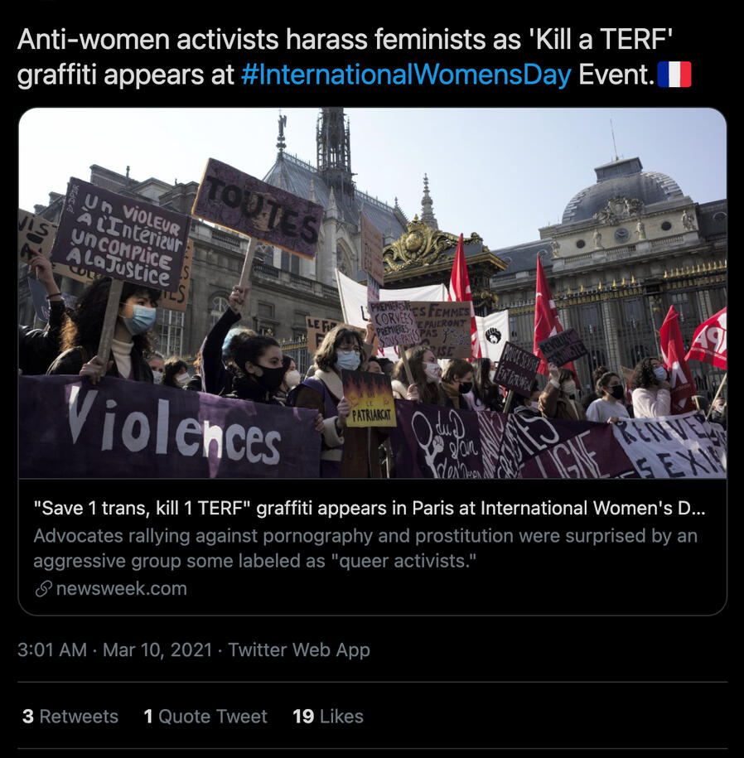
Task: Click the chain link icon beside newsweek.com
Action: 44,589
